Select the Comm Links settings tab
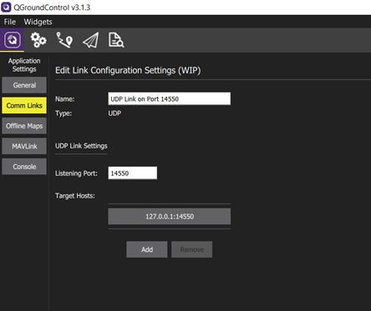The height and width of the screenshot is (311, 371). coord(24,105)
